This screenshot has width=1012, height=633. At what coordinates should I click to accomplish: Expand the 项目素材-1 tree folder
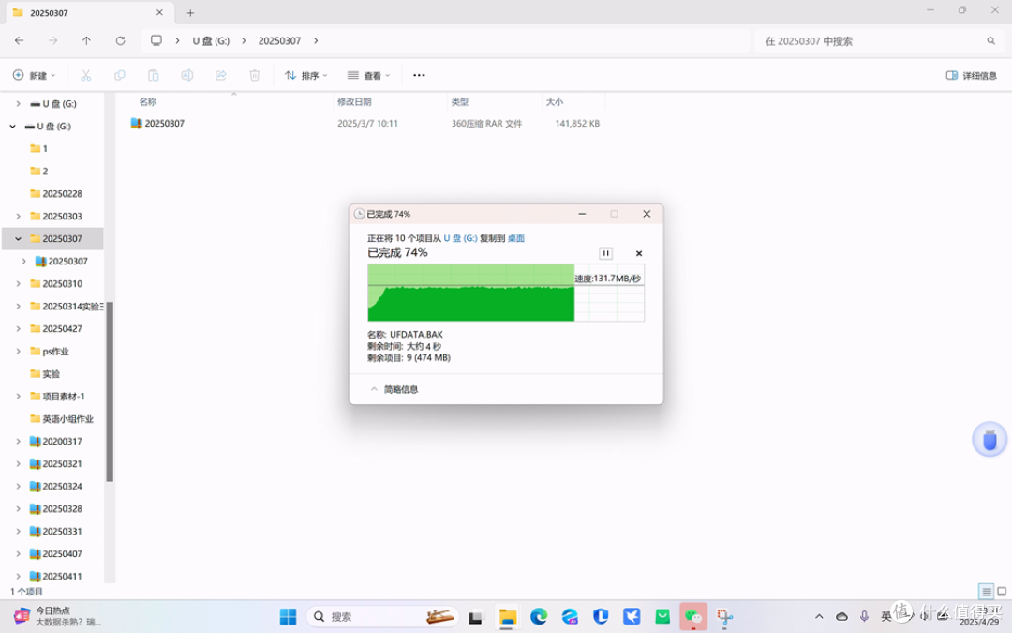pos(18,397)
